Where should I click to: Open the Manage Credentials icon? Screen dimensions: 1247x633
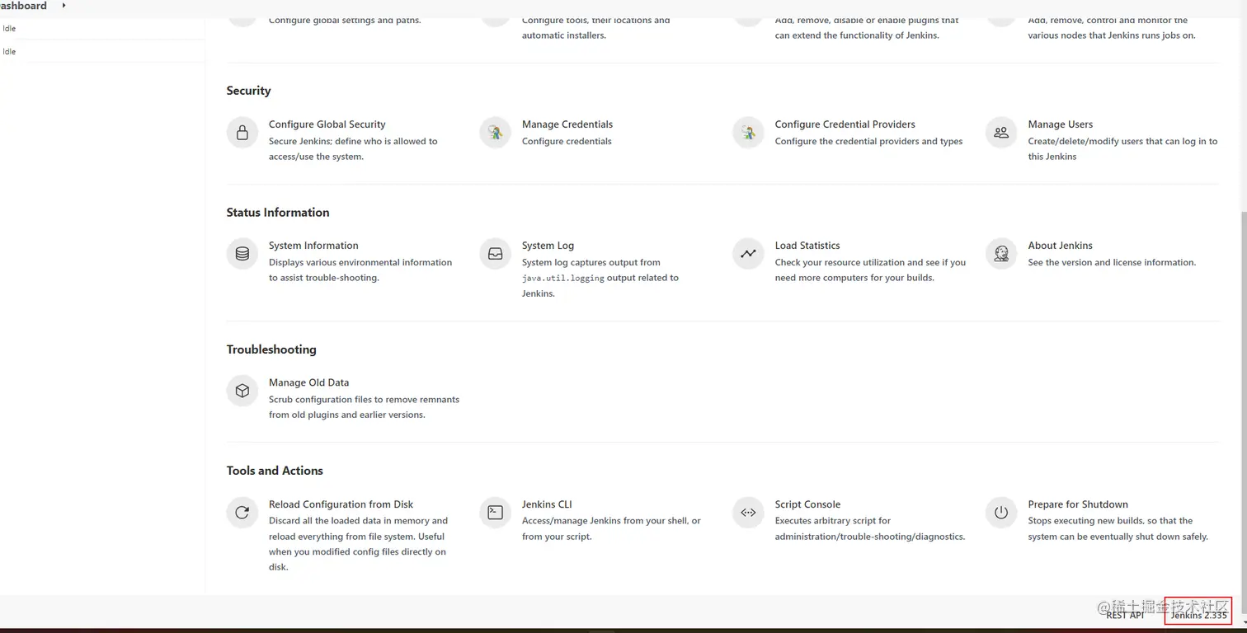pos(496,133)
